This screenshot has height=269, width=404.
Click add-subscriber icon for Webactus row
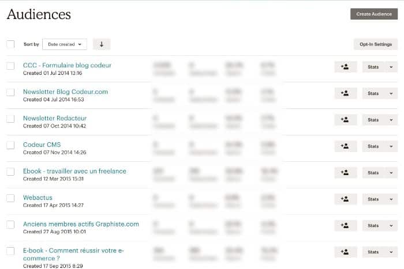[x=345, y=199]
